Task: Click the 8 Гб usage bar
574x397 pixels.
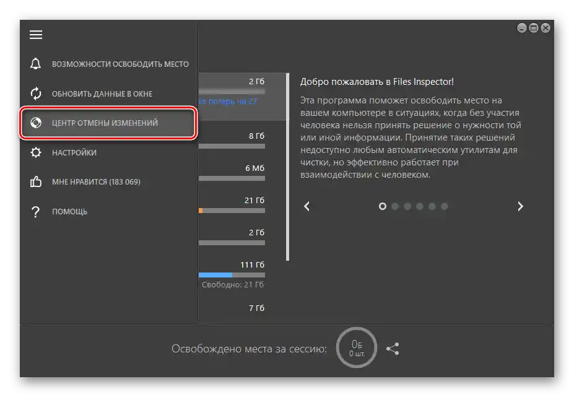Action: coord(232,146)
